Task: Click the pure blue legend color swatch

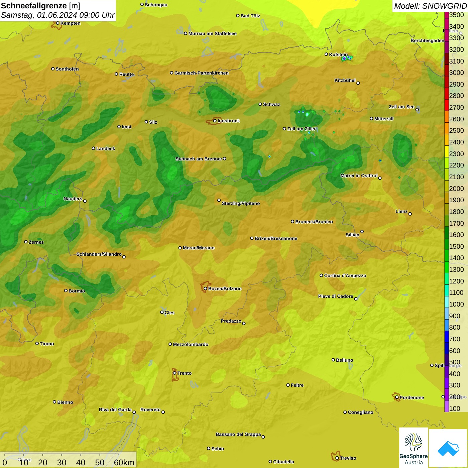Action: 447,336
